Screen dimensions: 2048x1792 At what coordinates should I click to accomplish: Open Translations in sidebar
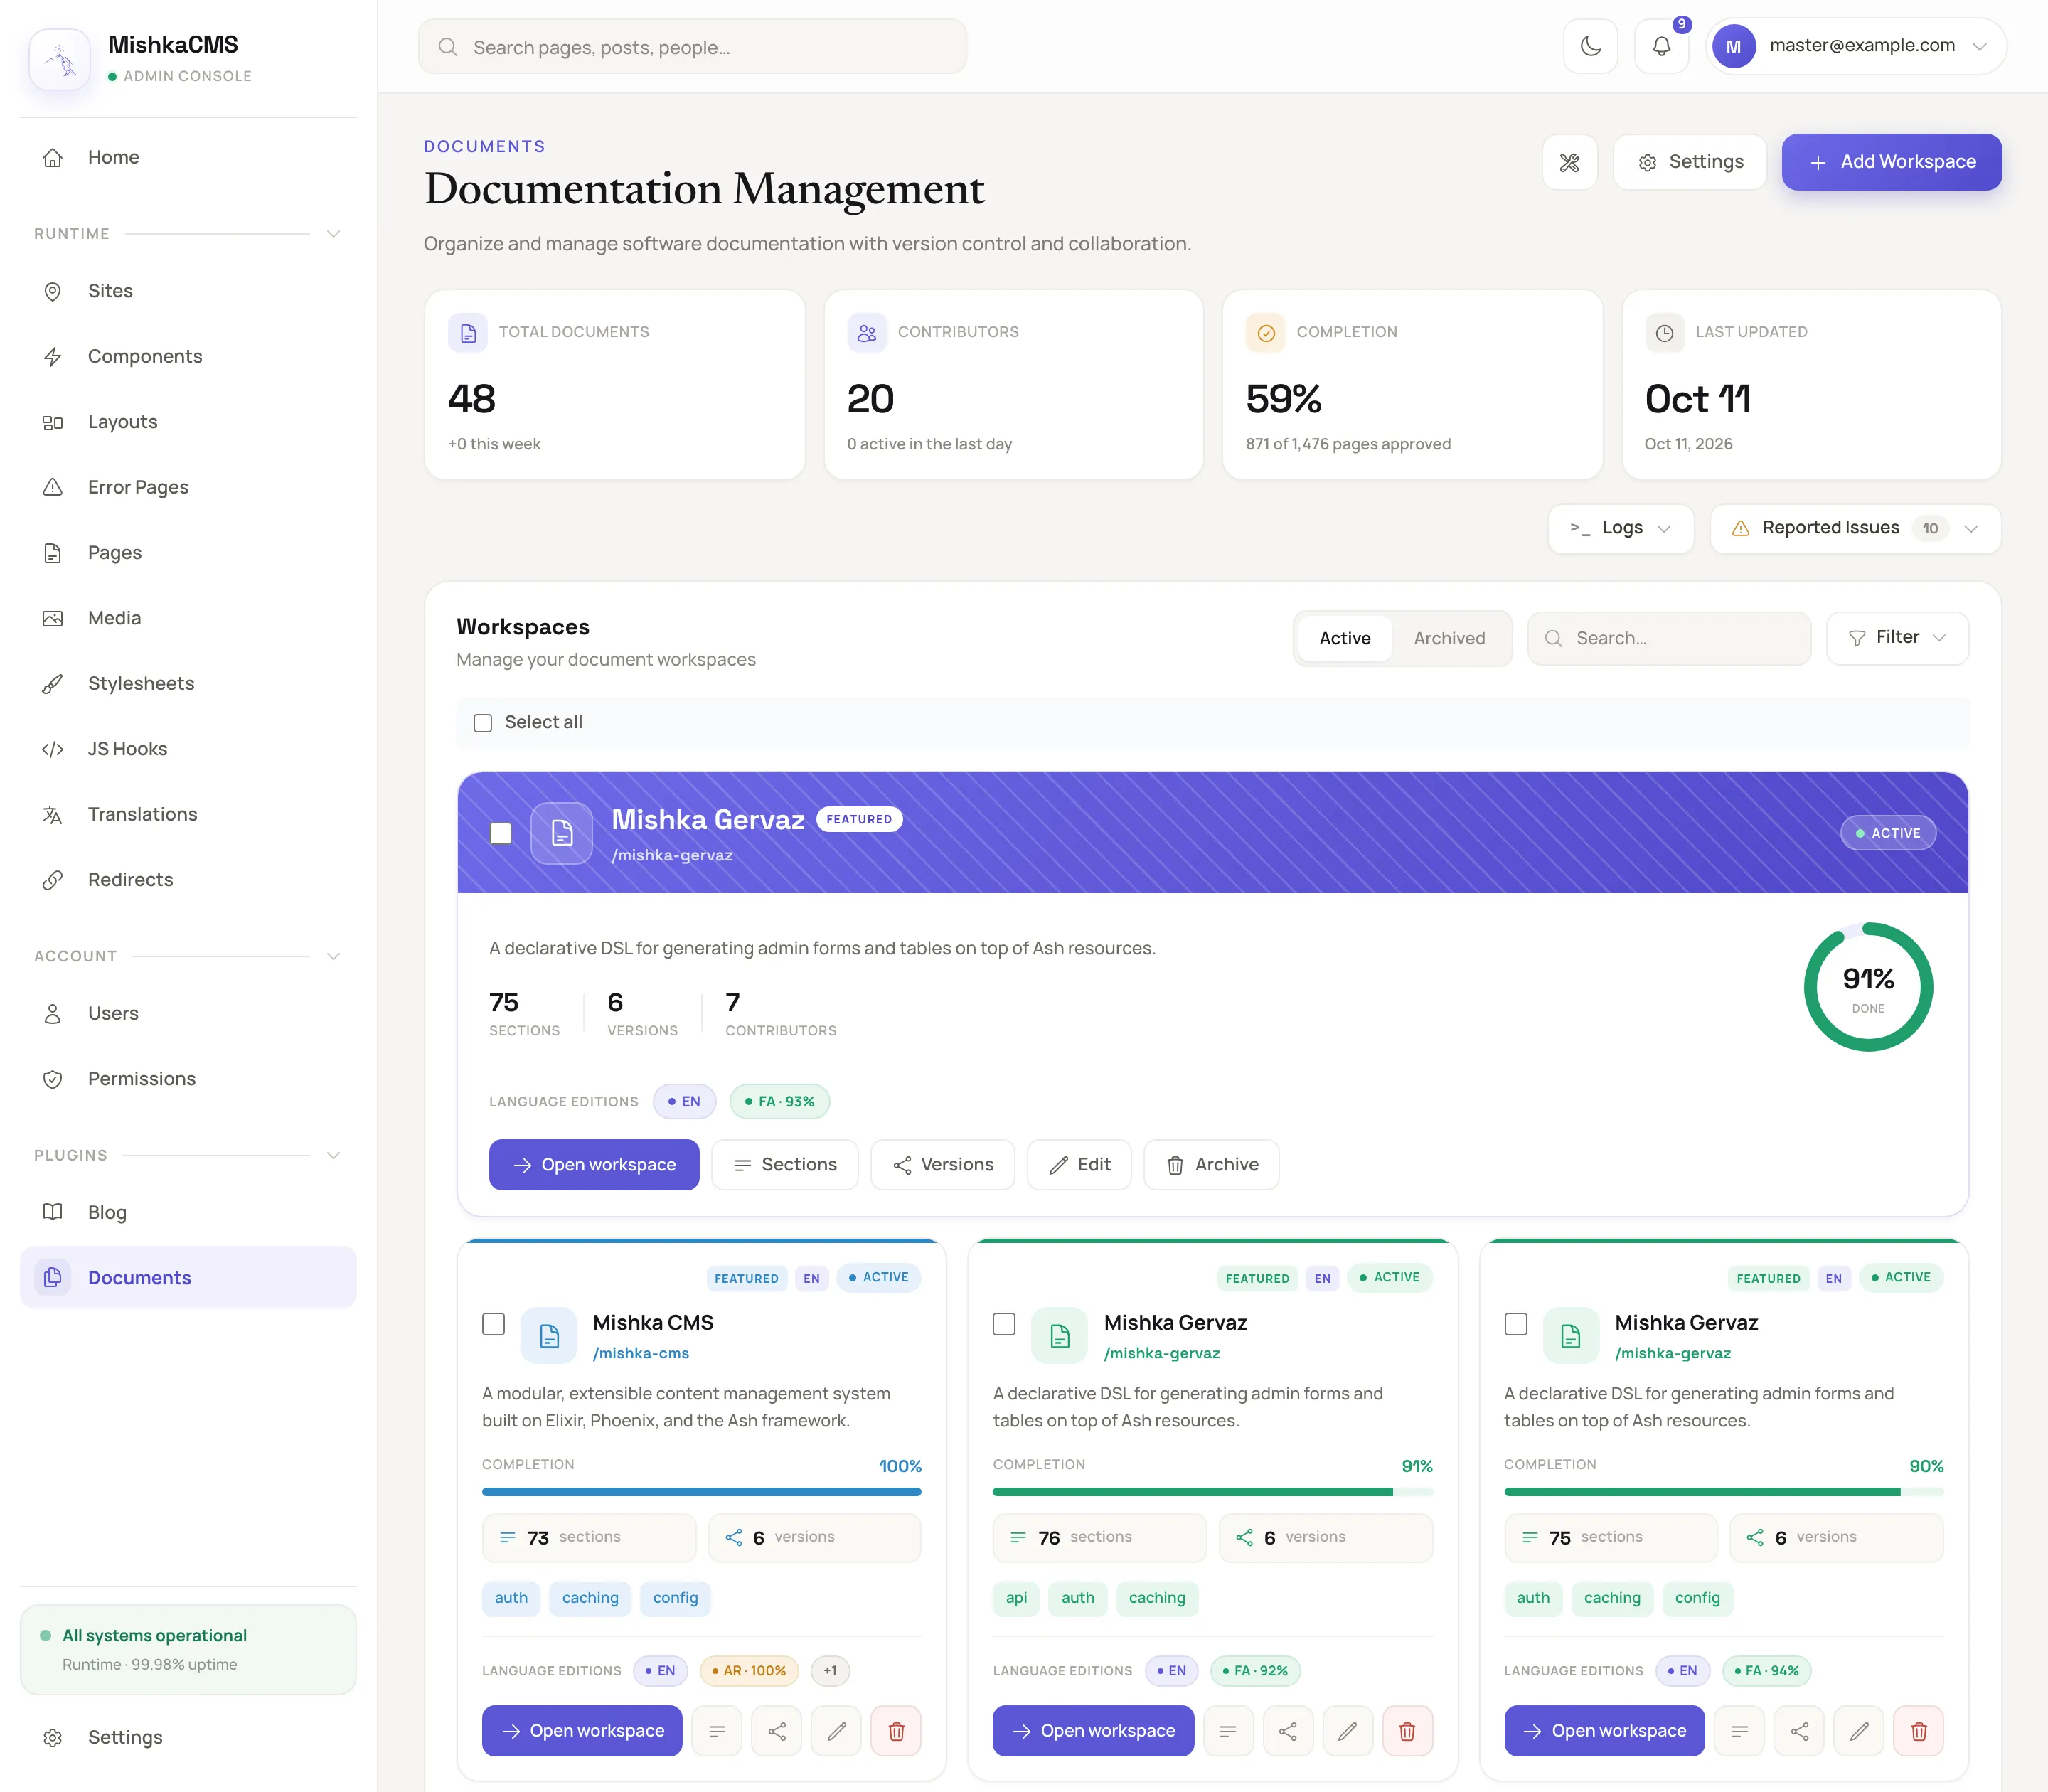pos(188,814)
